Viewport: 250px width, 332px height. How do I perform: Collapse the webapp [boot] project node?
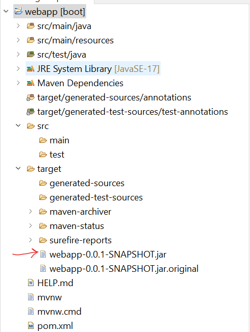pos(6,11)
